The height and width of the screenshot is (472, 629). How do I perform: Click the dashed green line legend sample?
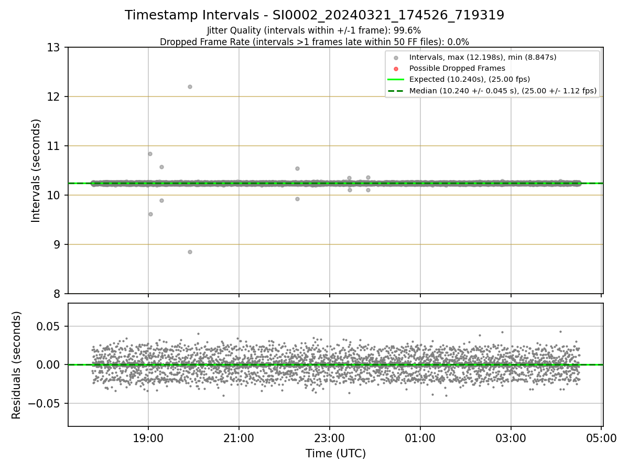pos(396,91)
